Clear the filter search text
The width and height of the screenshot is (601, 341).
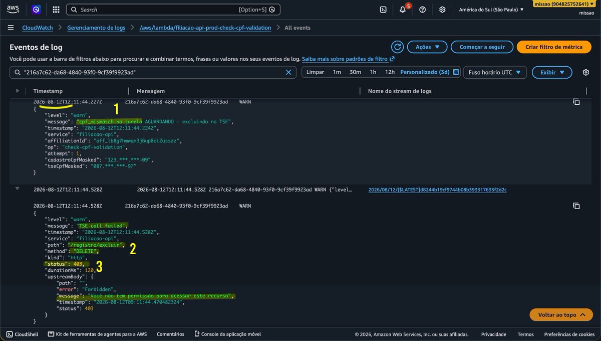(x=288, y=72)
